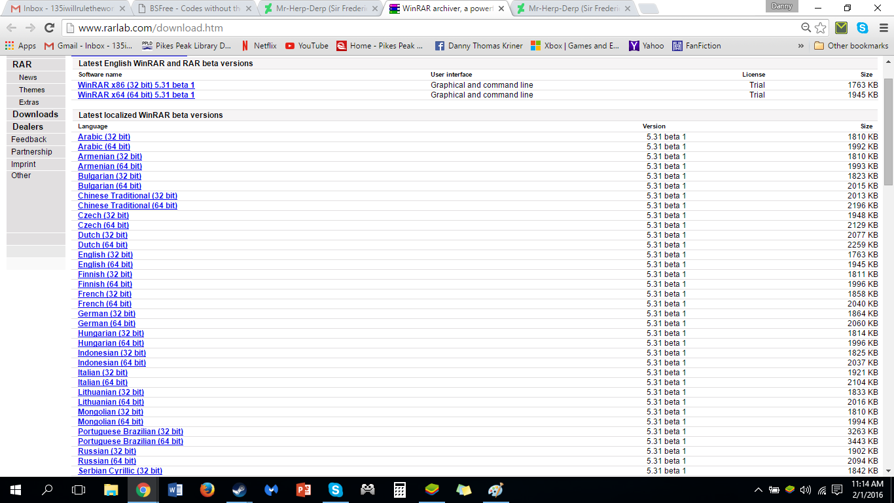Open the volume control in the system tray

(x=805, y=490)
